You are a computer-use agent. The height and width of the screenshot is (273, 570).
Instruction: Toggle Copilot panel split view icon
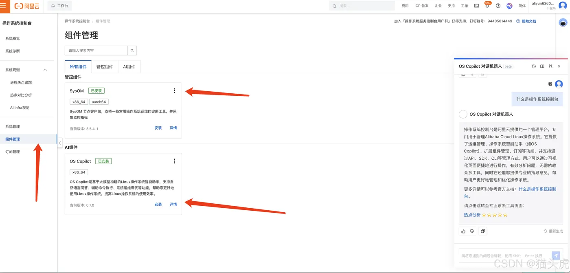(542, 66)
